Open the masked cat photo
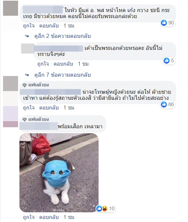The height and width of the screenshot is (222, 188). pos(59,173)
